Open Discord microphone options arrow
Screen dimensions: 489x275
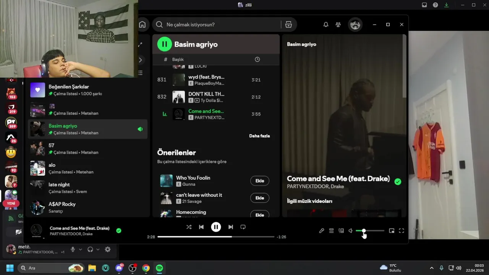(80, 249)
